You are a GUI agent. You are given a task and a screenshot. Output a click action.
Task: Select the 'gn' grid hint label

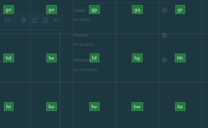coord(9,10)
